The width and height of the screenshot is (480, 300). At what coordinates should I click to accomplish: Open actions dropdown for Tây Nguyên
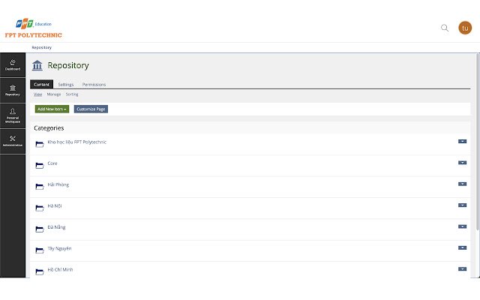pos(462,247)
